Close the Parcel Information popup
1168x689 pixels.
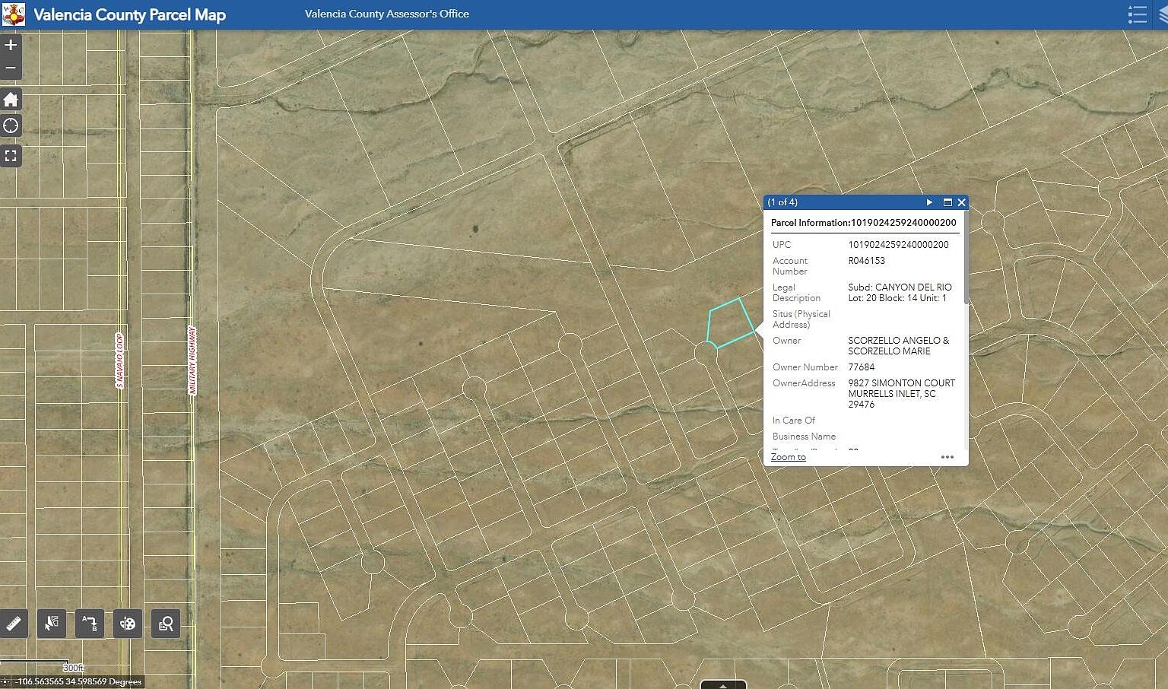coord(961,202)
